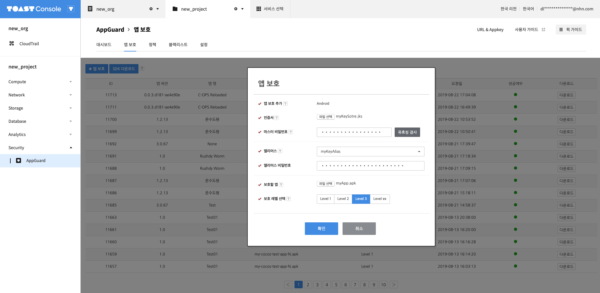Open URL & Appkey link
Image resolution: width=600 pixels, height=293 pixels.
point(490,30)
